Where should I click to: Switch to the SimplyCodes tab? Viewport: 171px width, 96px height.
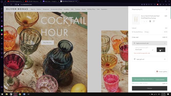pyautogui.click(x=50, y=1)
